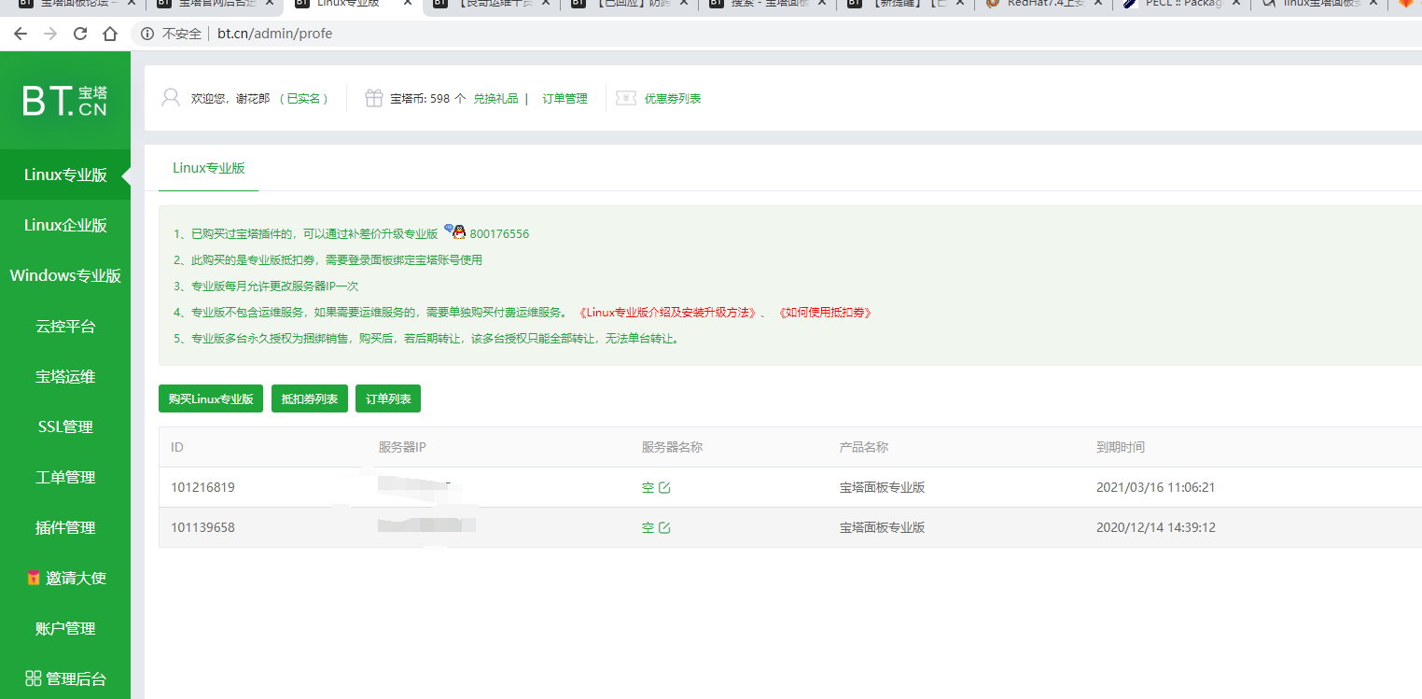
Task: Click the BT.CN 宝塔 logo
Action: coord(65,101)
